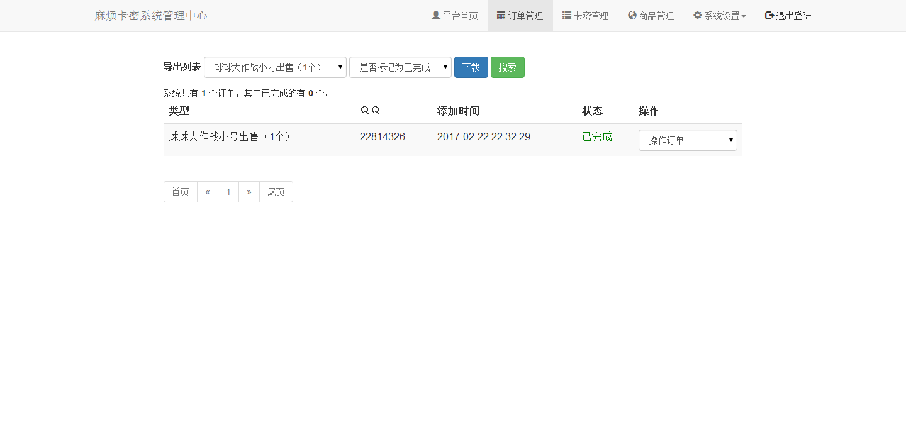Click the ＱＱ column header
The image size is (906, 447).
(370, 111)
